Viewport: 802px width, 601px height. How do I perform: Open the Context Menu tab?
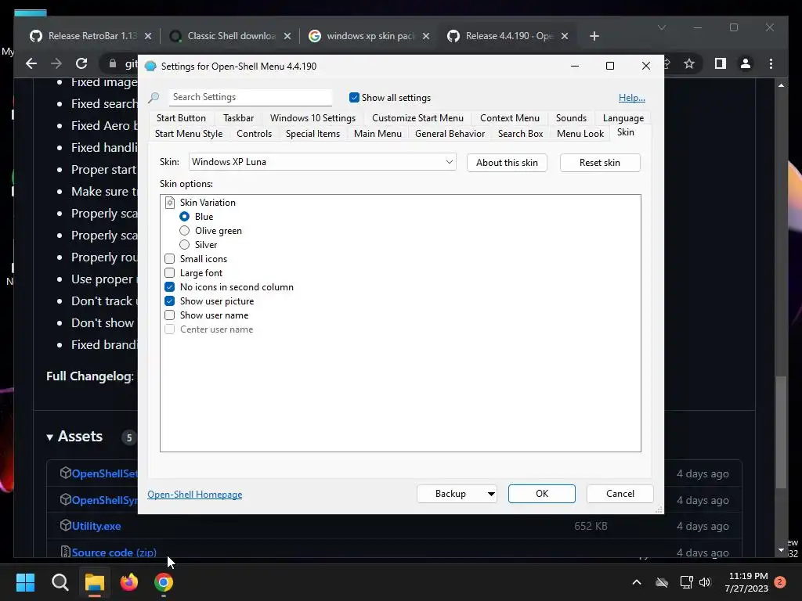click(x=509, y=118)
